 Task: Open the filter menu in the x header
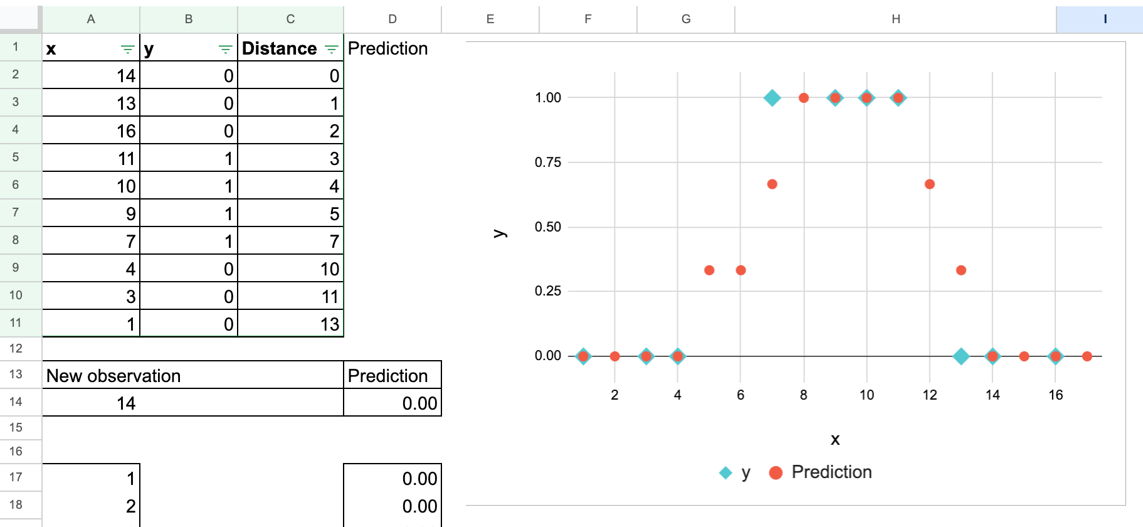pyautogui.click(x=127, y=49)
